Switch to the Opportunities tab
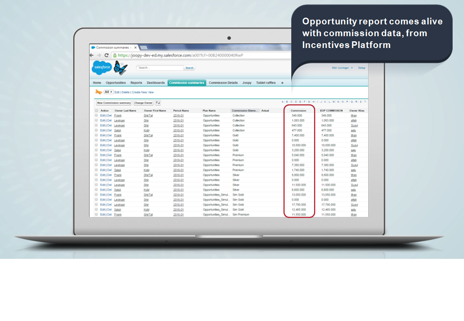Viewport: 464px width, 321px height. pos(116,83)
